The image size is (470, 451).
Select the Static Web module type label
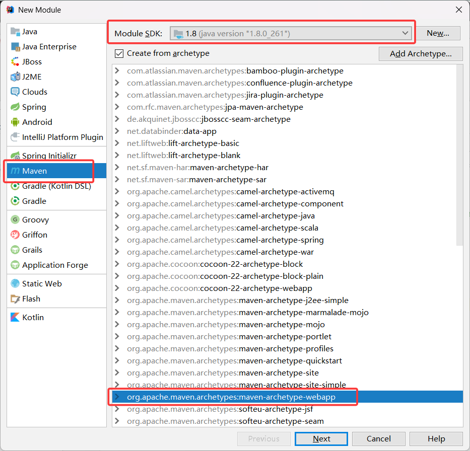(x=42, y=283)
